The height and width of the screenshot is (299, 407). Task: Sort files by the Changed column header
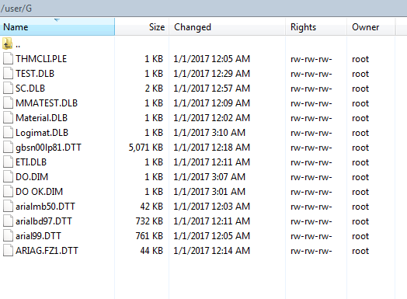coord(227,27)
